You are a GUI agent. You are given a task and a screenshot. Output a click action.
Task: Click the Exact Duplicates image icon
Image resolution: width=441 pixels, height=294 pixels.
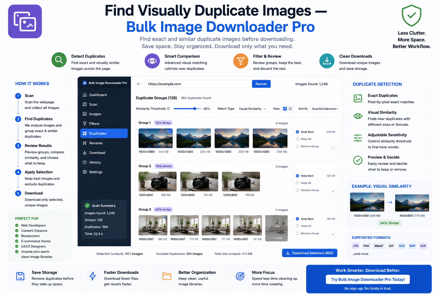358,98
